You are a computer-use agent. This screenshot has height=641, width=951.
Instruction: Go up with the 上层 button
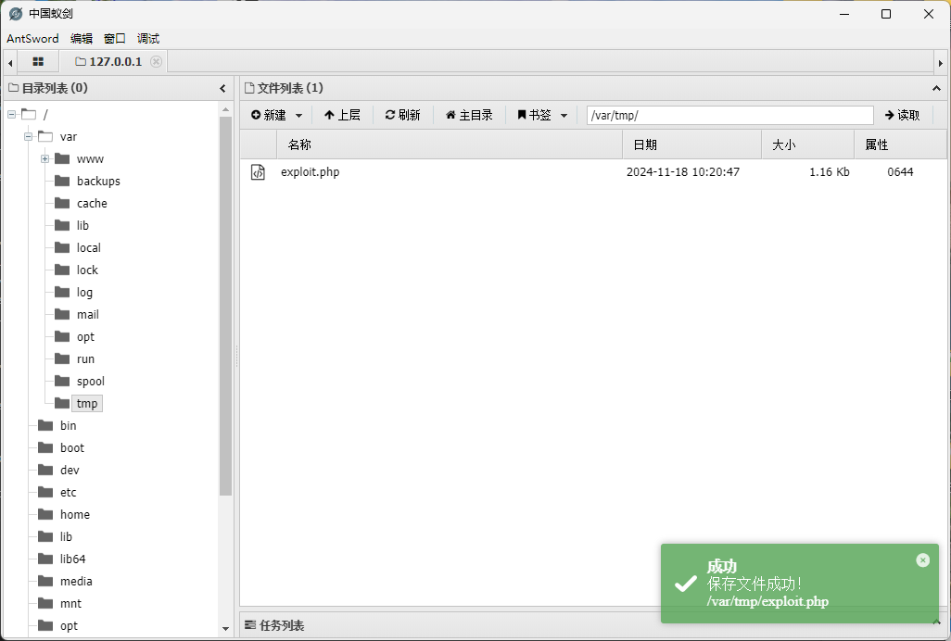(x=342, y=116)
